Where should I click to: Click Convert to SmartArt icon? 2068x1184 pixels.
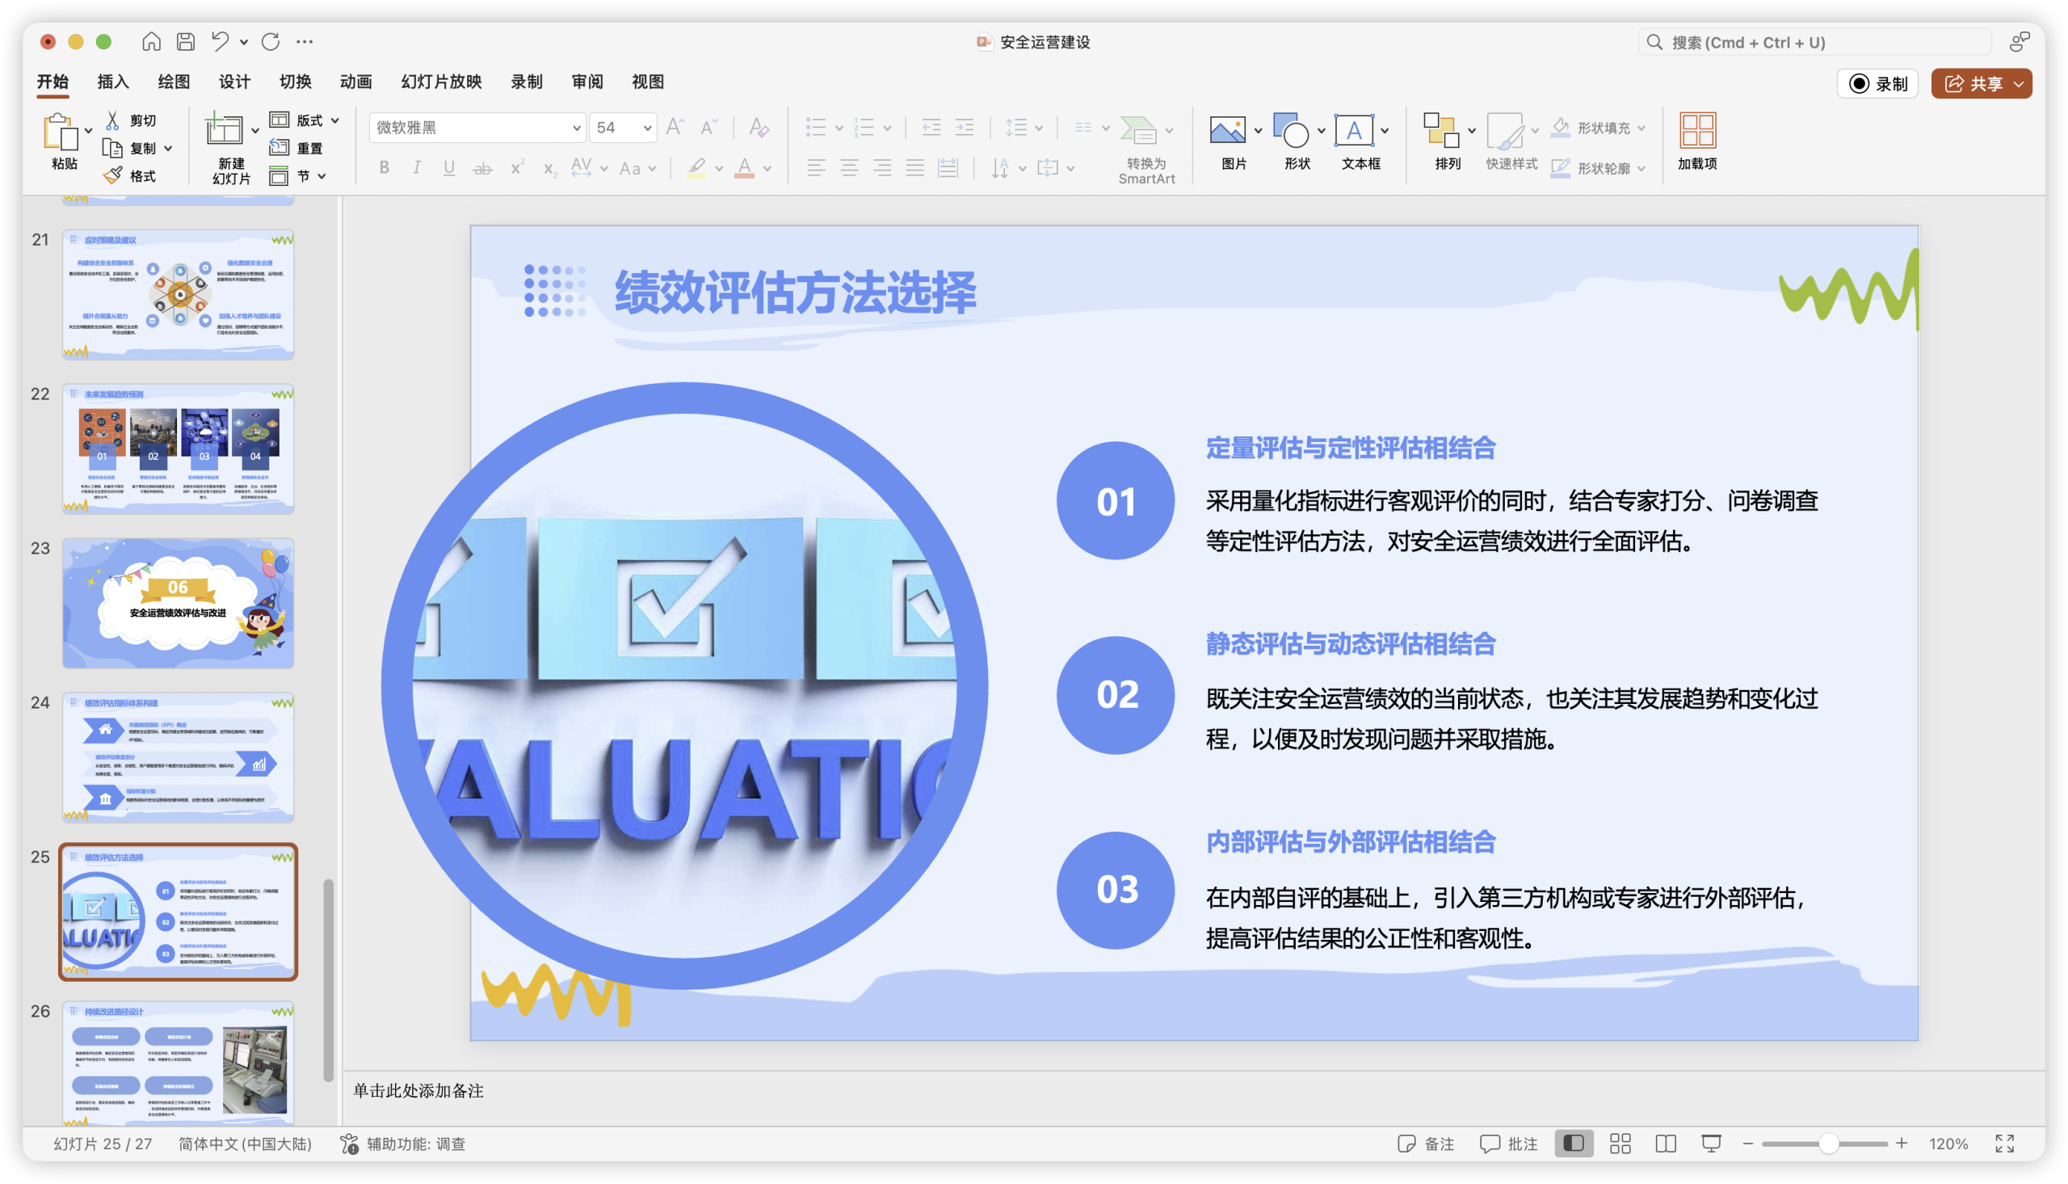coord(1138,130)
